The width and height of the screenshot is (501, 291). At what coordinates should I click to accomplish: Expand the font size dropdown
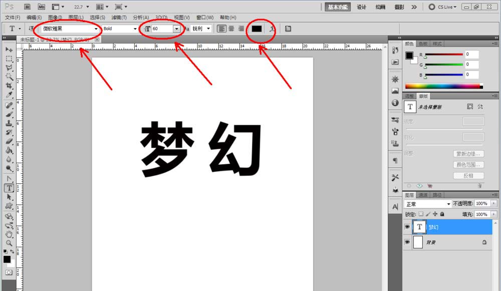[177, 29]
